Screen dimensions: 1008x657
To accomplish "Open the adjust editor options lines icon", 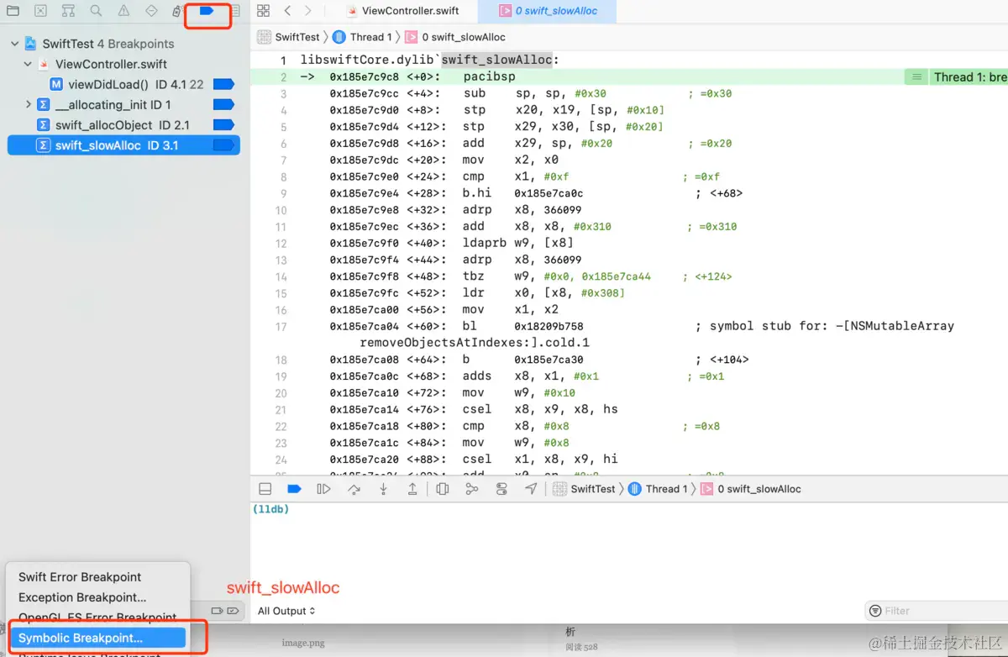I will tap(915, 76).
